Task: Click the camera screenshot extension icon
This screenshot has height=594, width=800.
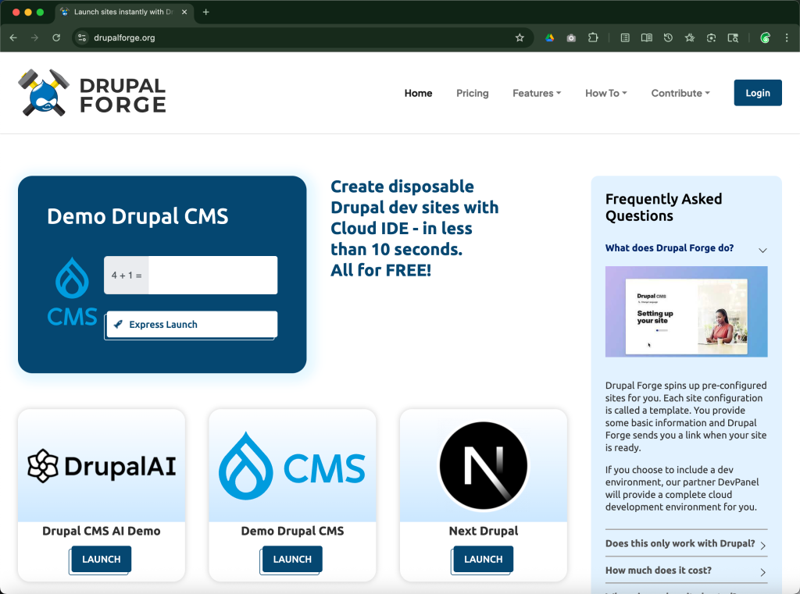Action: coord(571,37)
